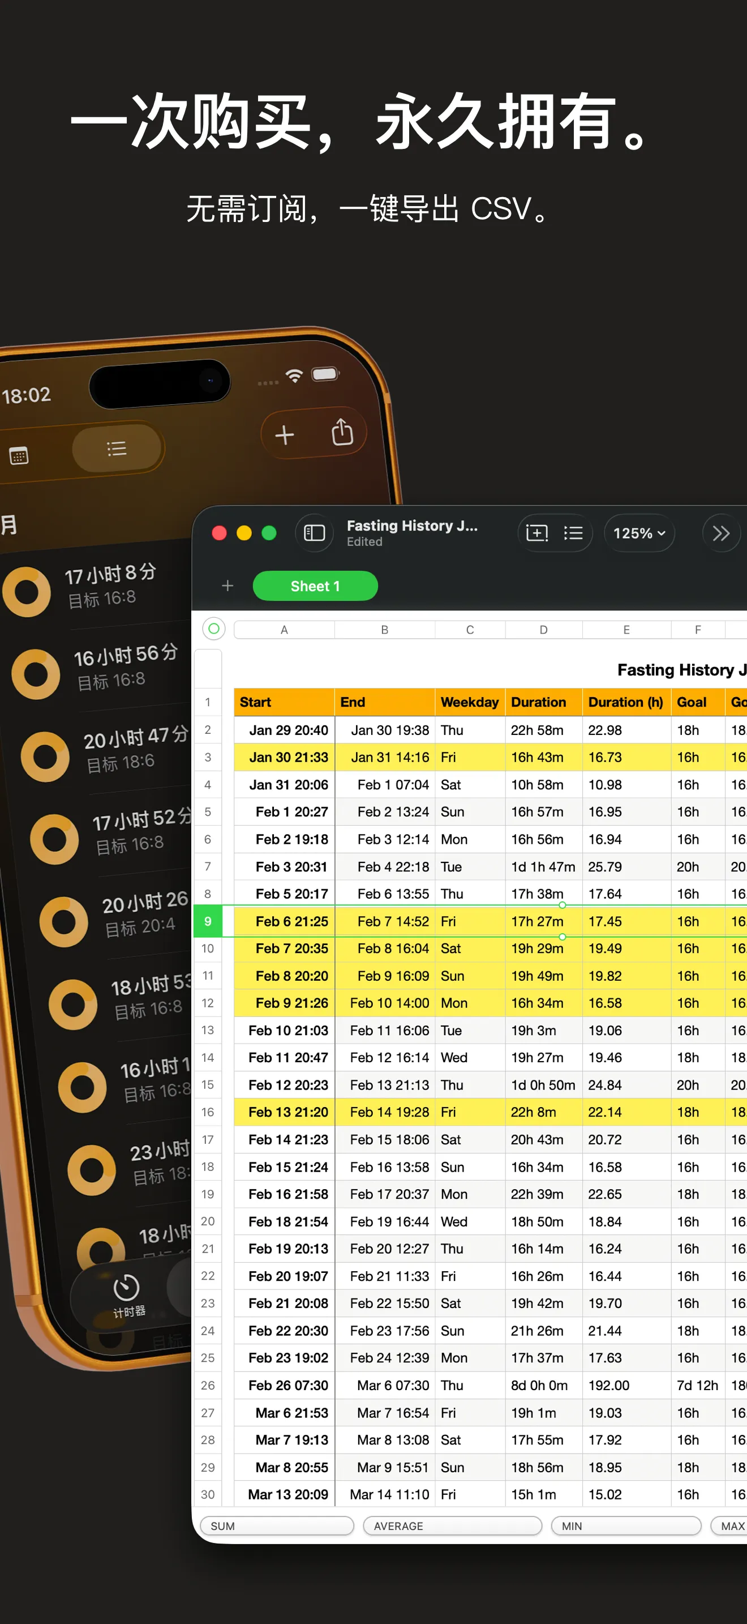Expand the toolbar overflow chevrons

point(720,533)
